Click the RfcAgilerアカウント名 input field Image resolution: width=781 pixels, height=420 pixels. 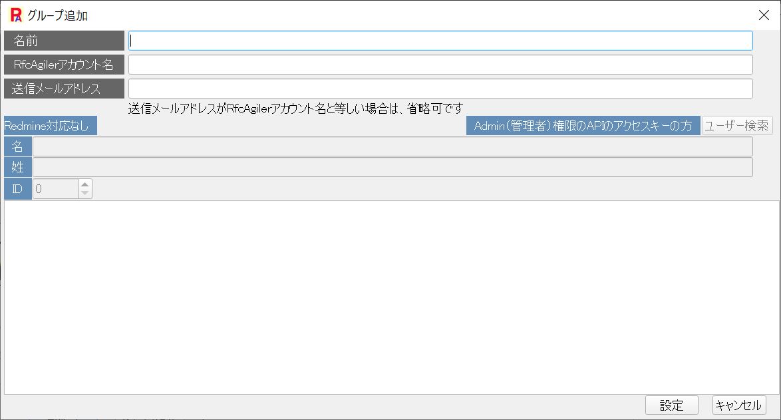tap(440, 65)
